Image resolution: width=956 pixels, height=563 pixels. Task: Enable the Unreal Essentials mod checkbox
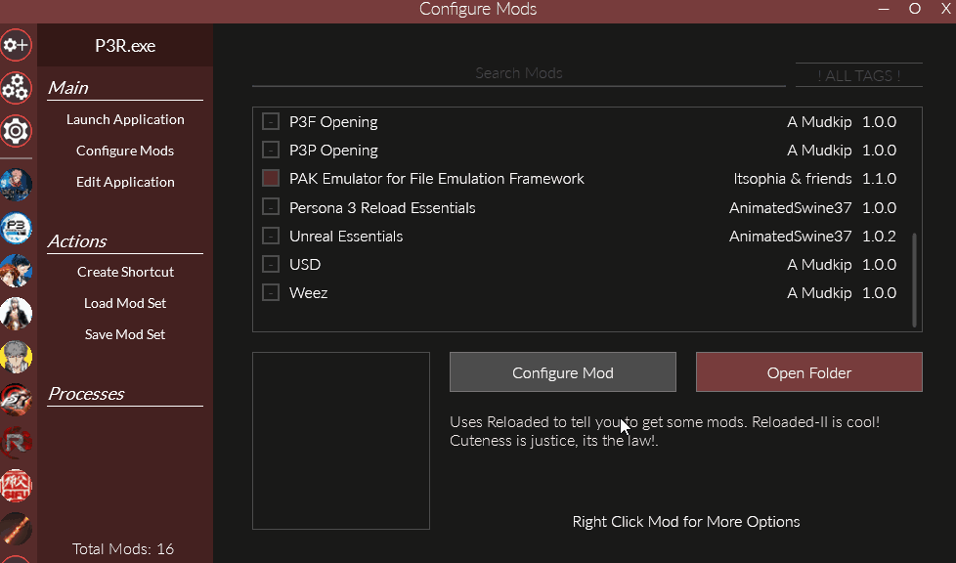(271, 237)
